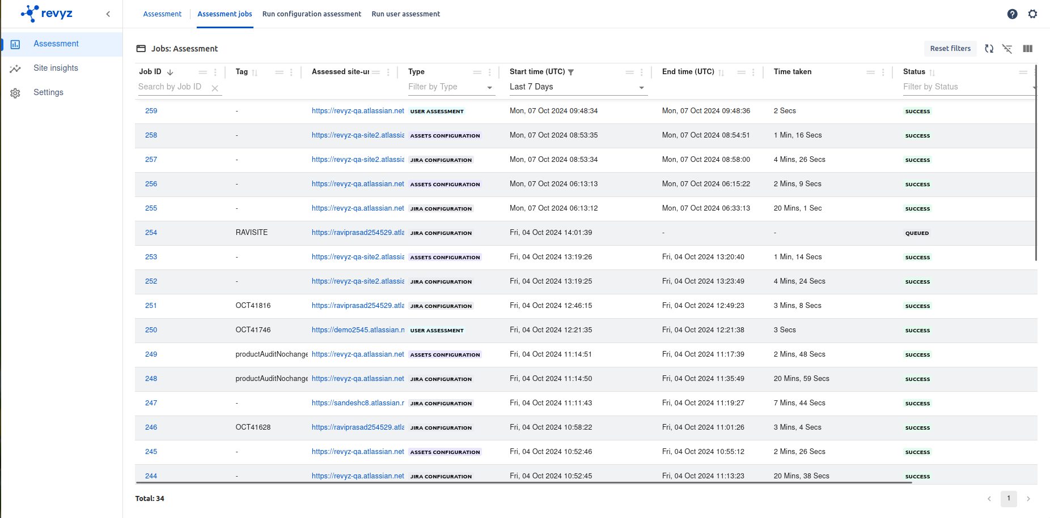Click the OCT41628 tag cell
Screen dimensions: 1050x518
(253, 427)
